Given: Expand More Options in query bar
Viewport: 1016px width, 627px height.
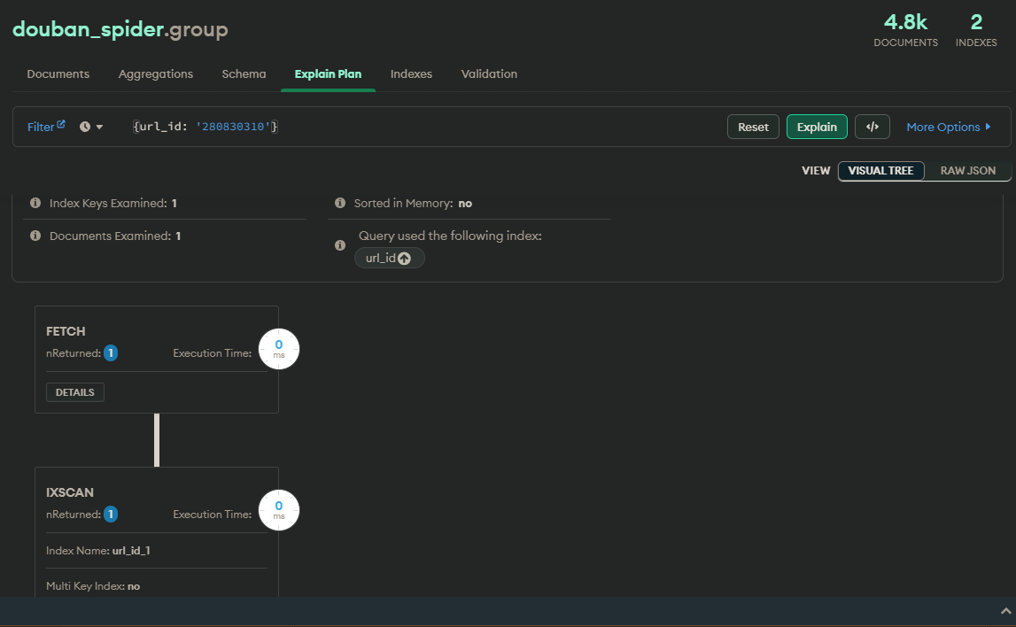Looking at the screenshot, I should [949, 127].
